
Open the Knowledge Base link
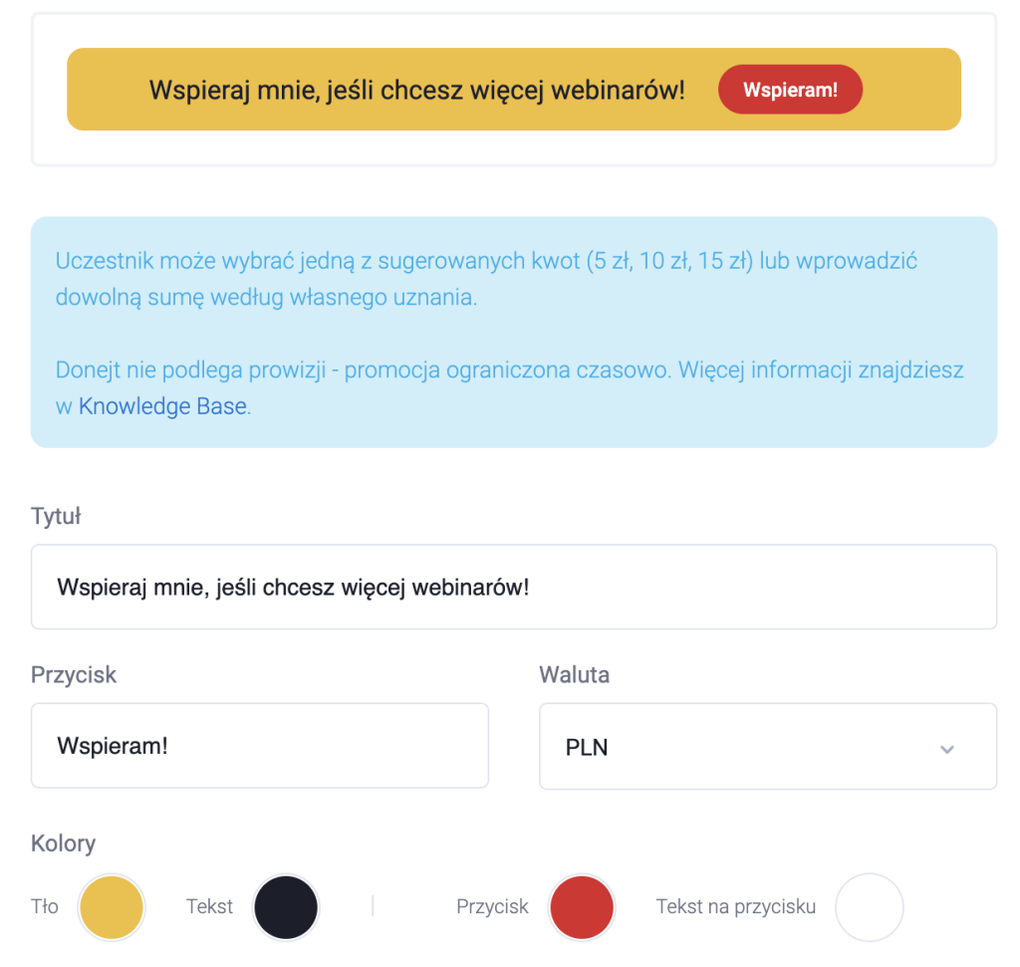click(x=162, y=406)
